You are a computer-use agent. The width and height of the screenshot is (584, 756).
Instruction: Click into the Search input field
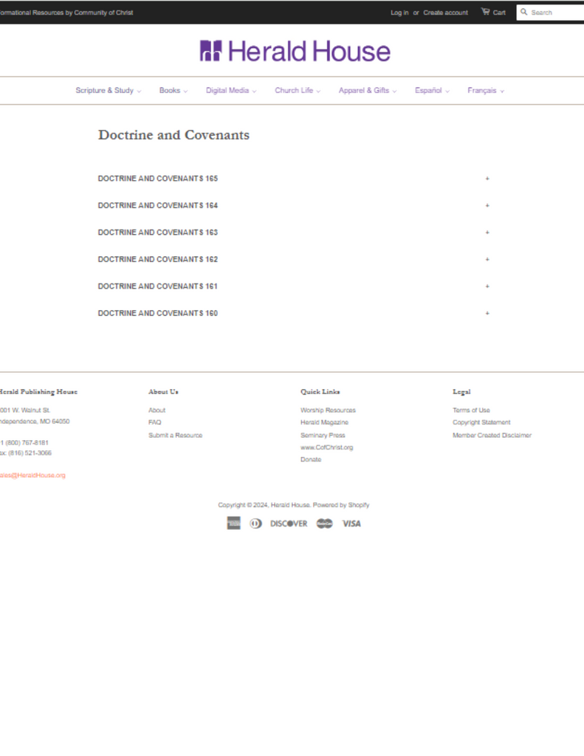pyautogui.click(x=555, y=13)
